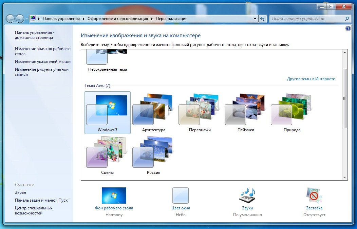Screen dimensions: 357x229
Task: Open Другие темы в Интернете link
Action: [311, 79]
